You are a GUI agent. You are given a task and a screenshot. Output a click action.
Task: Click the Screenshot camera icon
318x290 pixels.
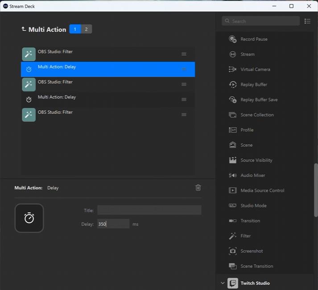point(233,251)
